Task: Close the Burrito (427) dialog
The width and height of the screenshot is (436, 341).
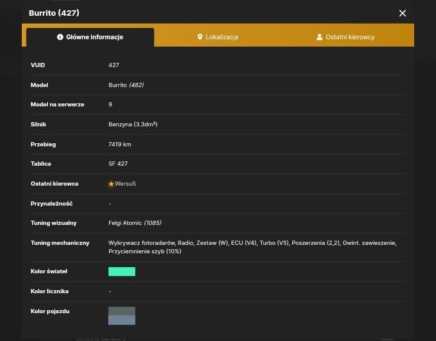Action: pyautogui.click(x=402, y=13)
